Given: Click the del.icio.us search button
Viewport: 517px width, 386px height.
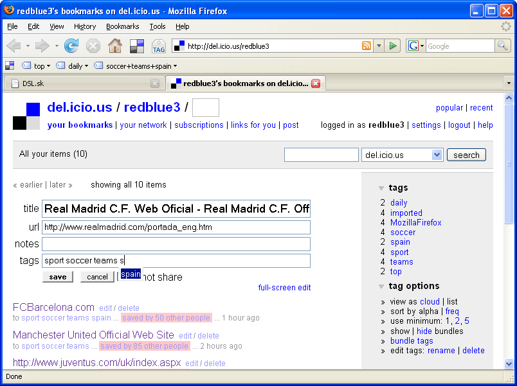Looking at the screenshot, I should (x=466, y=155).
